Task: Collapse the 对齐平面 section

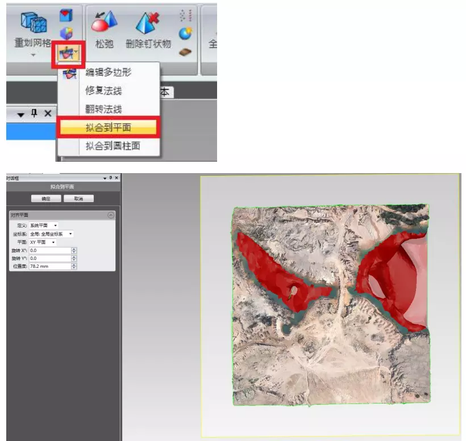Action: click(111, 215)
